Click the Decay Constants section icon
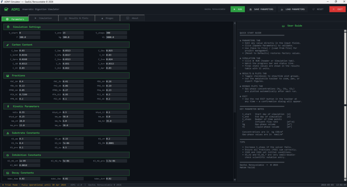 pyautogui.click(x=8, y=172)
